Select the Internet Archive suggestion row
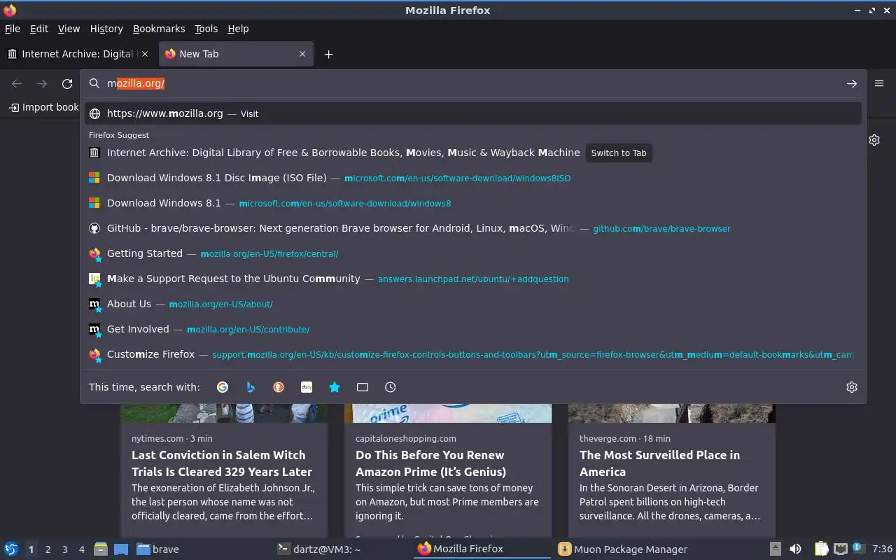The width and height of the screenshot is (896, 560). 473,153
